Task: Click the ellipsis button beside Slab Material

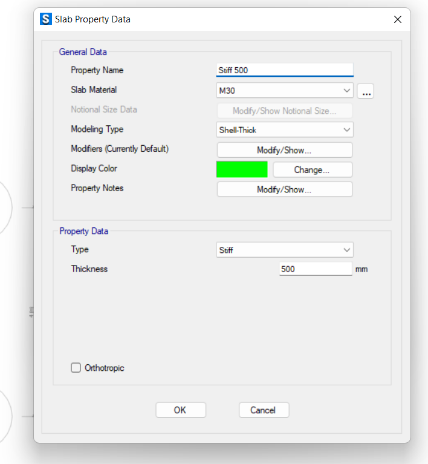Action: coord(366,91)
